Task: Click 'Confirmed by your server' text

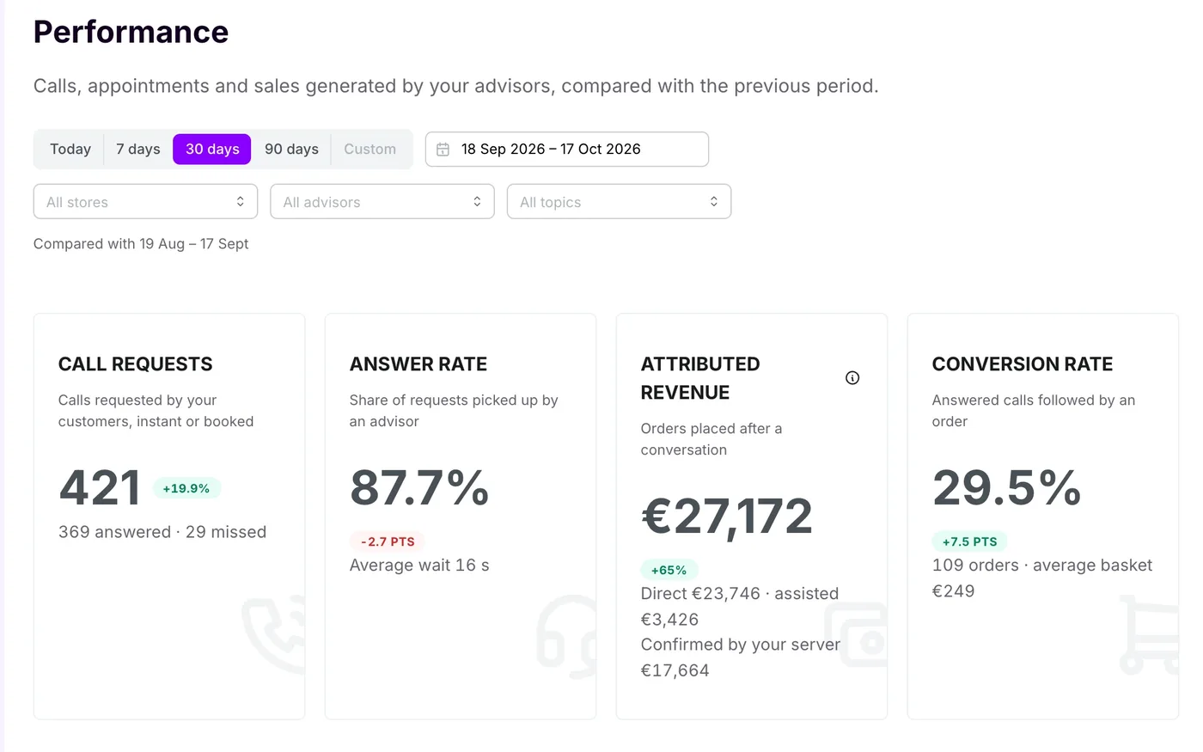Action: pos(741,645)
